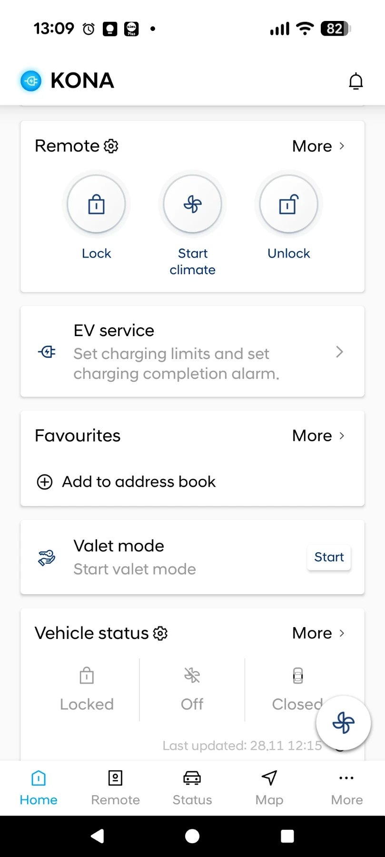Open EV service chevron arrow
Screen dimensions: 385x857
pos(339,352)
